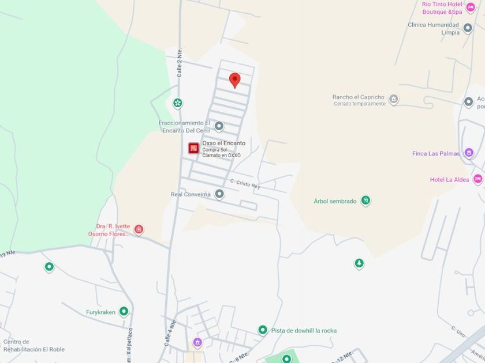The width and height of the screenshot is (485, 363).
Task: Click the Calle 4 Nte. road label
Action: tap(170, 333)
